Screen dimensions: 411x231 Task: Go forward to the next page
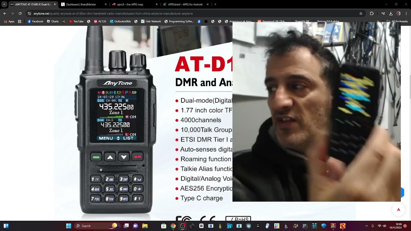(x=12, y=13)
